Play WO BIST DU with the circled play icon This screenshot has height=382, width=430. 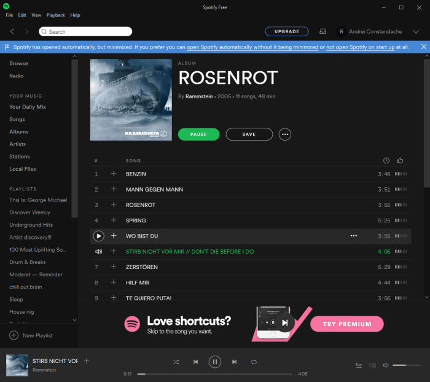98,236
